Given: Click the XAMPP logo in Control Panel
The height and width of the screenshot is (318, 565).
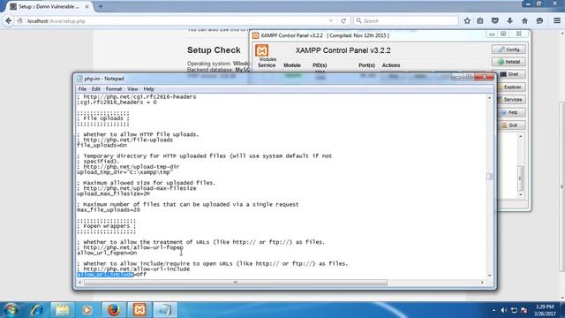Looking at the screenshot, I should click(262, 50).
